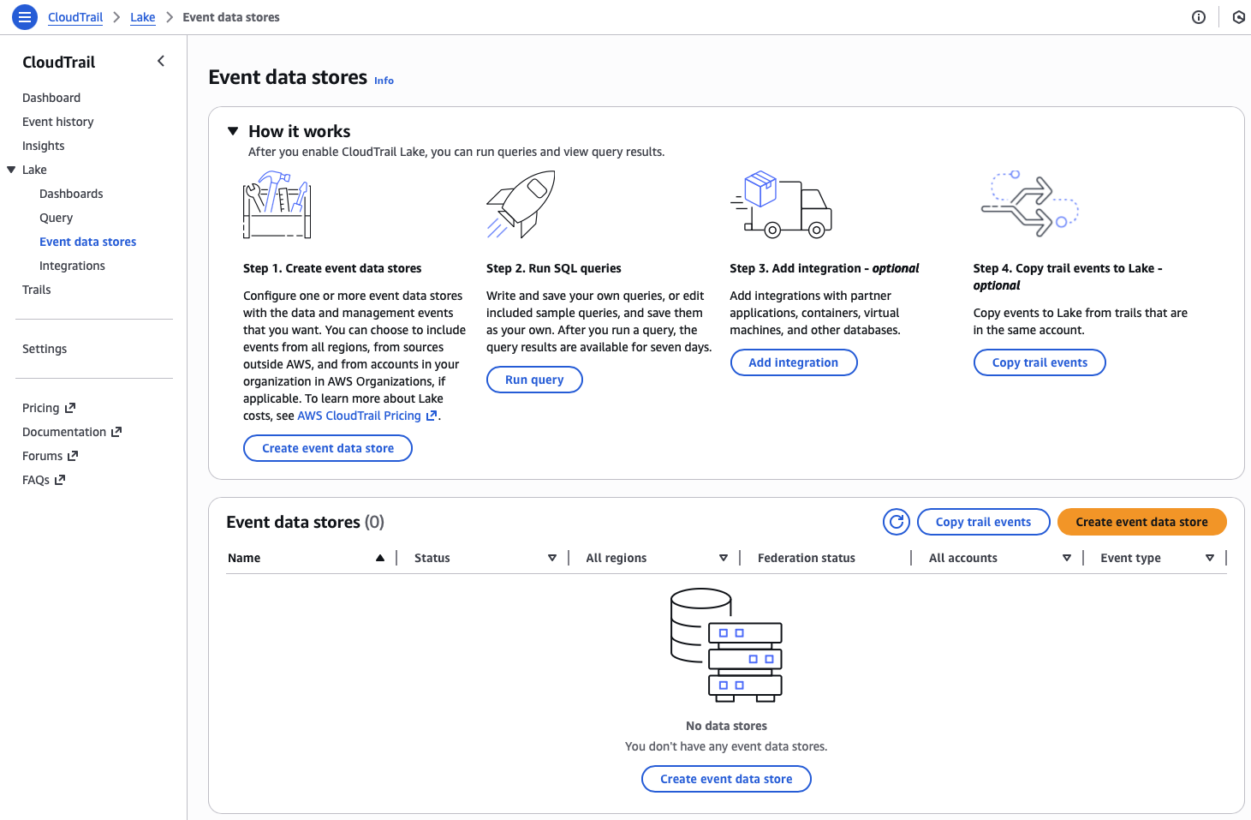Click the hexagon settings icon top right
The image size is (1251, 820).
1238,17
